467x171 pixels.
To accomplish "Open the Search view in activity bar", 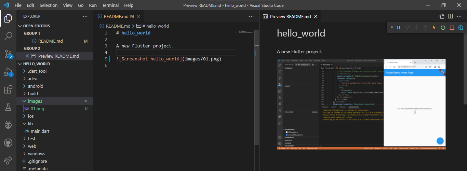I will pyautogui.click(x=8, y=36).
